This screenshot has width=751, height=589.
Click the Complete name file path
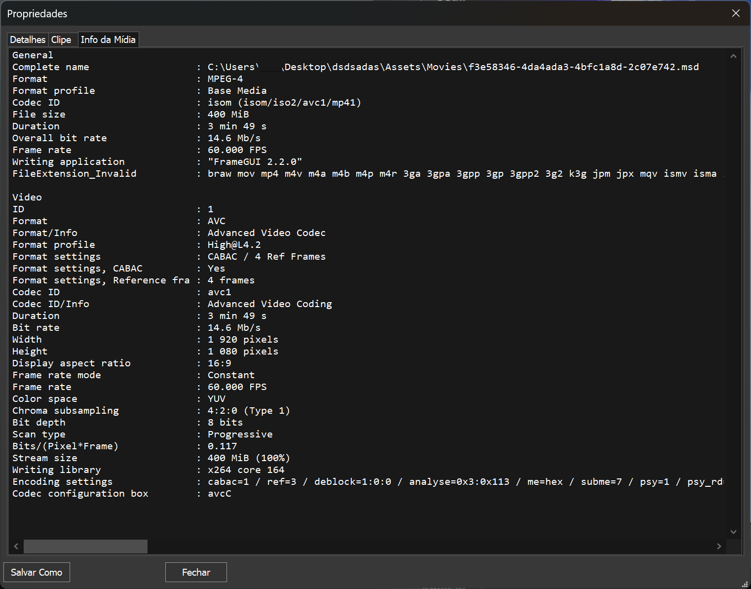[x=452, y=67]
